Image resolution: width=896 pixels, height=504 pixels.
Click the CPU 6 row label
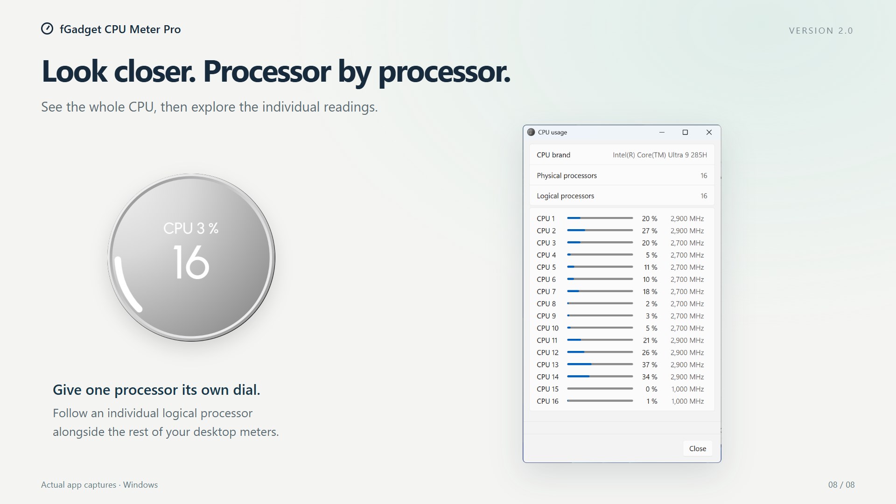(x=546, y=280)
